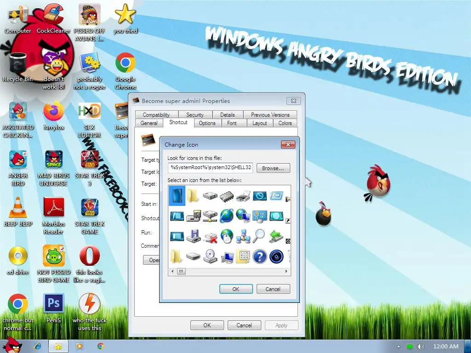Image resolution: width=471 pixels, height=353 pixels.
Task: Select the magnifying glass search icon
Action: click(x=259, y=236)
